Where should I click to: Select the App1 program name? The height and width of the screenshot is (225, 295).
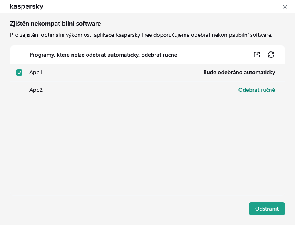click(36, 73)
